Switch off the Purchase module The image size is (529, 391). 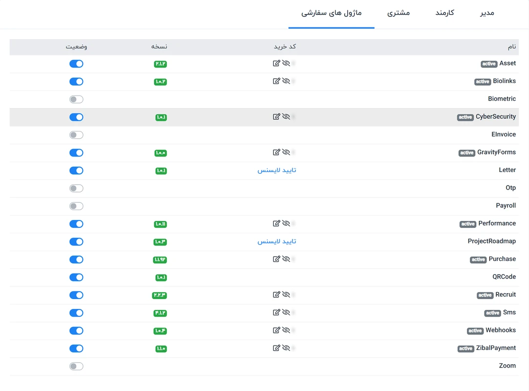pos(76,260)
